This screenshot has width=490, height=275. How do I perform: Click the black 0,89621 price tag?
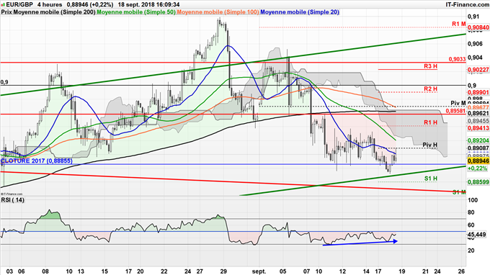(x=478, y=114)
